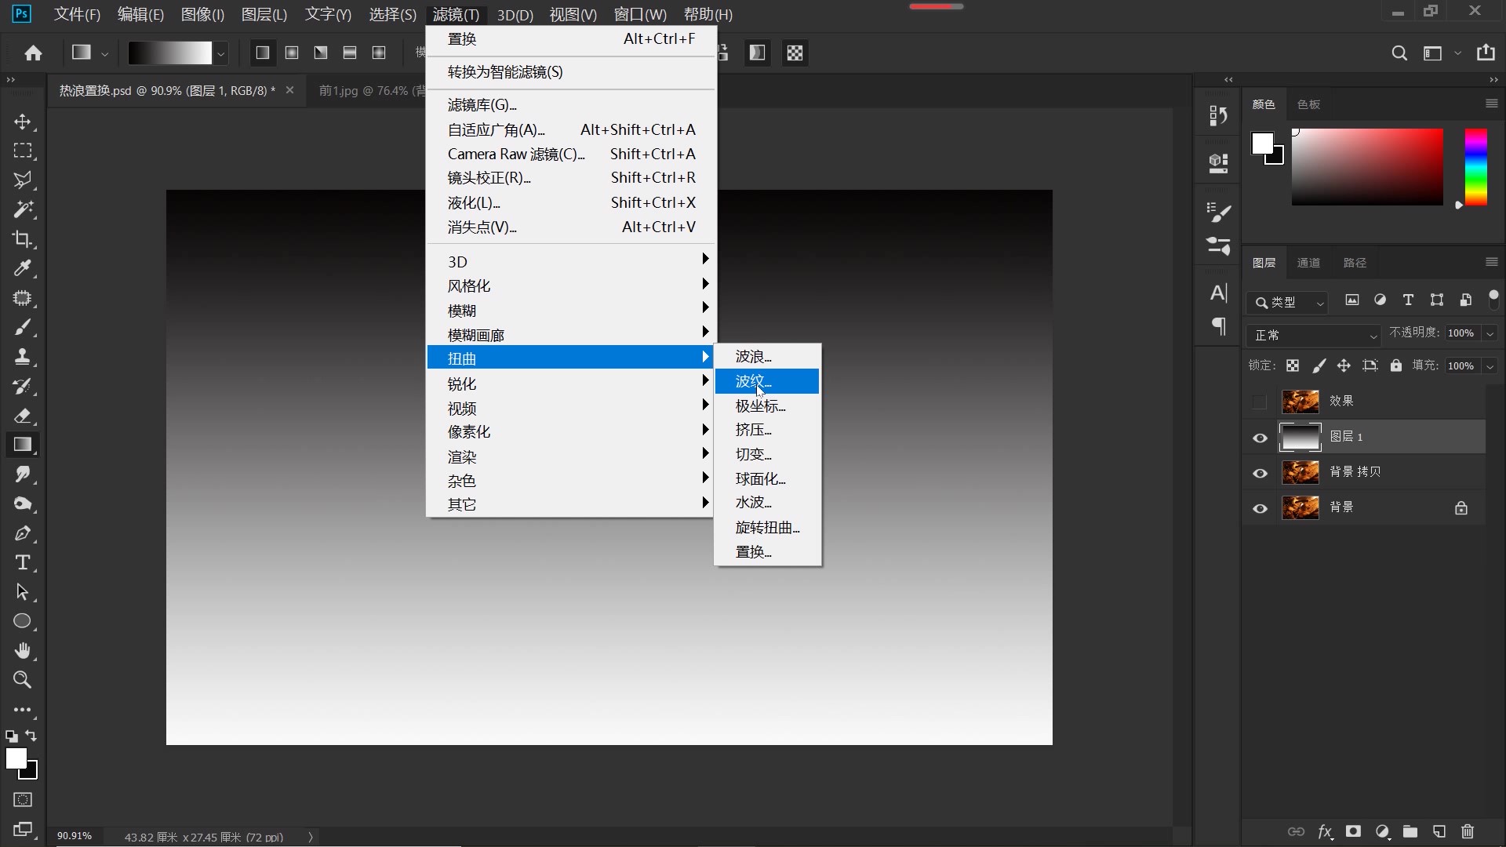1506x847 pixels.
Task: Hide the 图层 1 layer
Action: 1260,438
